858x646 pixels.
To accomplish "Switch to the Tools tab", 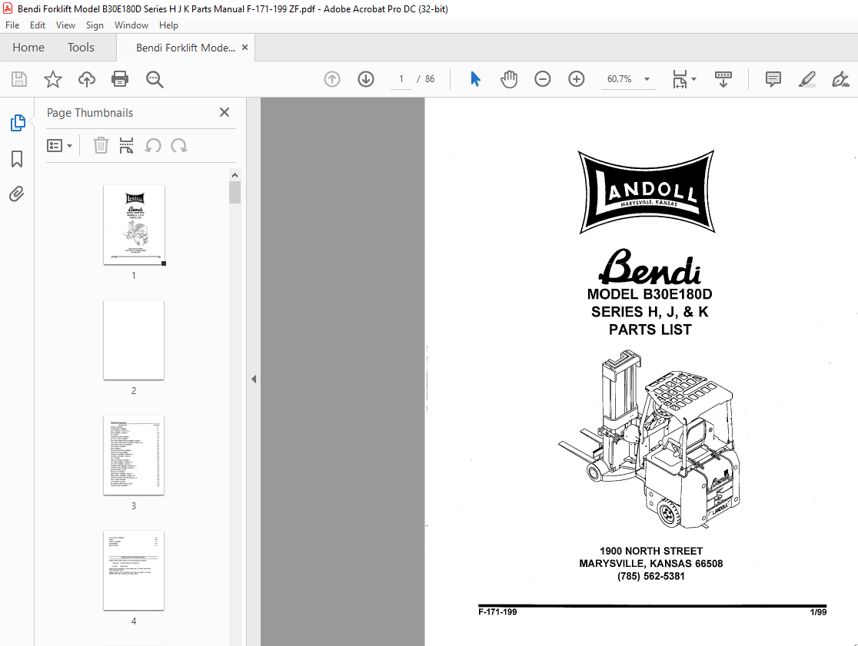I will tap(81, 48).
